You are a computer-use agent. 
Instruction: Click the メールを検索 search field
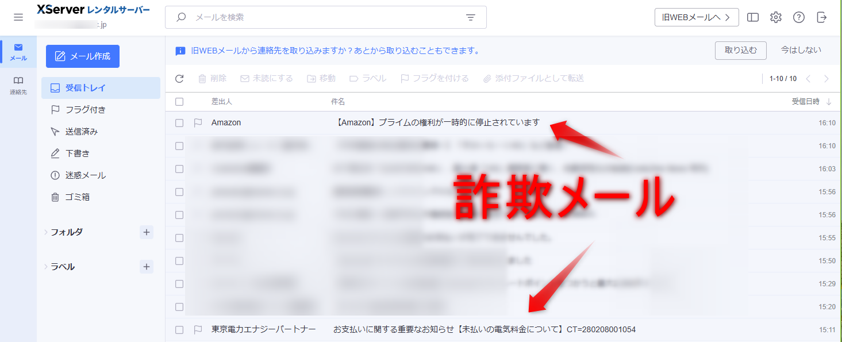(x=322, y=17)
